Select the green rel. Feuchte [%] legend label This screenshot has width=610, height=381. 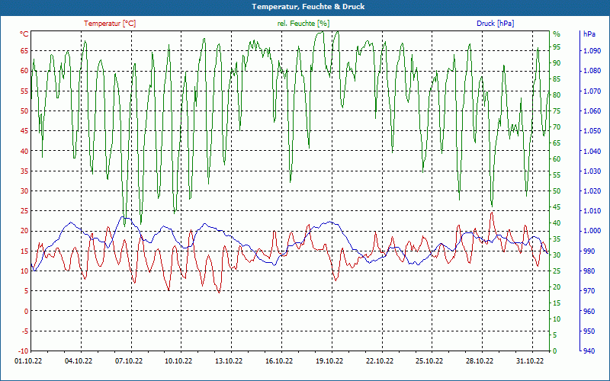click(303, 24)
